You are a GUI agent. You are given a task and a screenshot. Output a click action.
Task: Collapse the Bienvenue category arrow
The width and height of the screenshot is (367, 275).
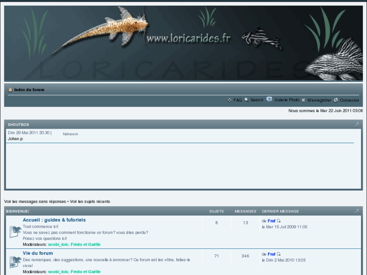tap(356, 211)
